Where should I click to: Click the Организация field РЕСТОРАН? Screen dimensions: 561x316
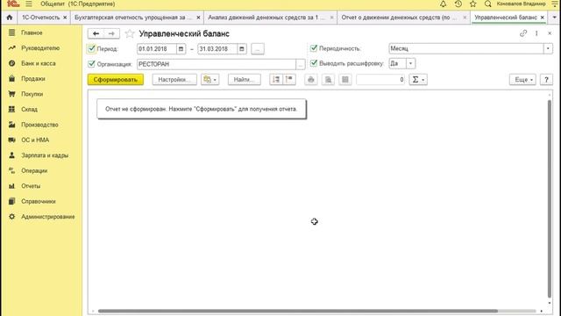coord(217,64)
